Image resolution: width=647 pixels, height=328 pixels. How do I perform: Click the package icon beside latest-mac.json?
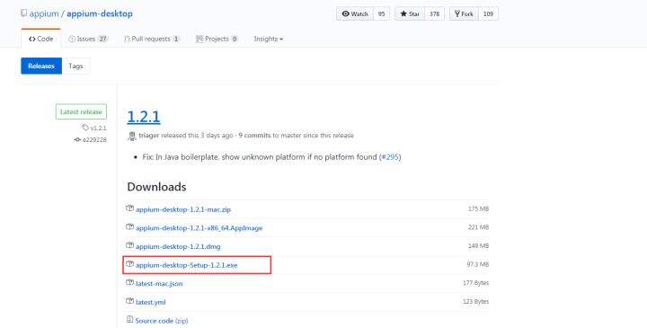(130, 282)
